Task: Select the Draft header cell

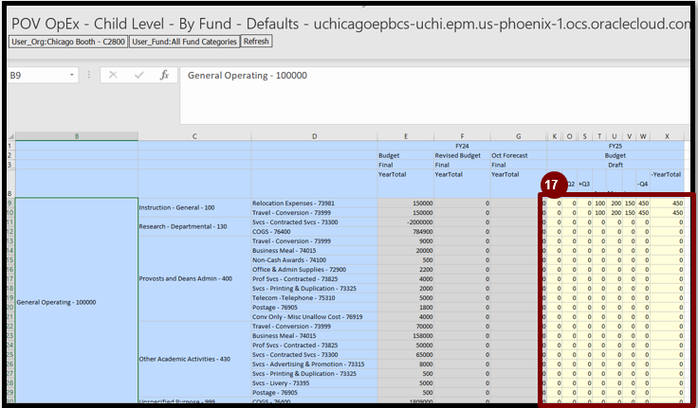Action: (615, 165)
